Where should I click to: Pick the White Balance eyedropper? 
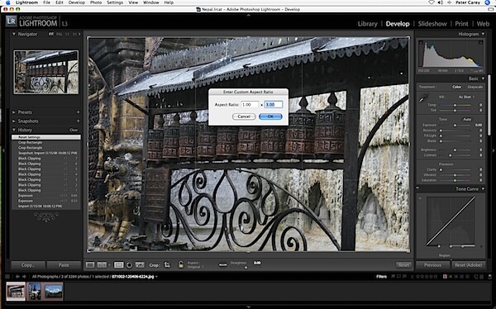(423, 98)
